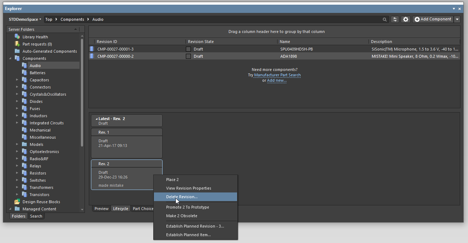Collapse the Latest - Rev. 2 section
Viewport: 468px width, 243px height.
pos(96,119)
